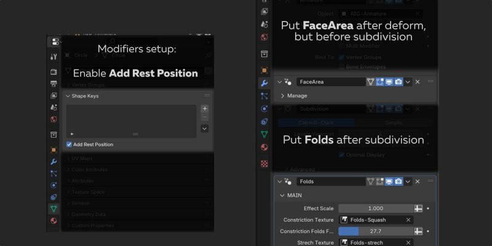Click the Constriction Folds slider at 27.7
Image resolution: width=492 pixels, height=246 pixels.
pos(376,231)
